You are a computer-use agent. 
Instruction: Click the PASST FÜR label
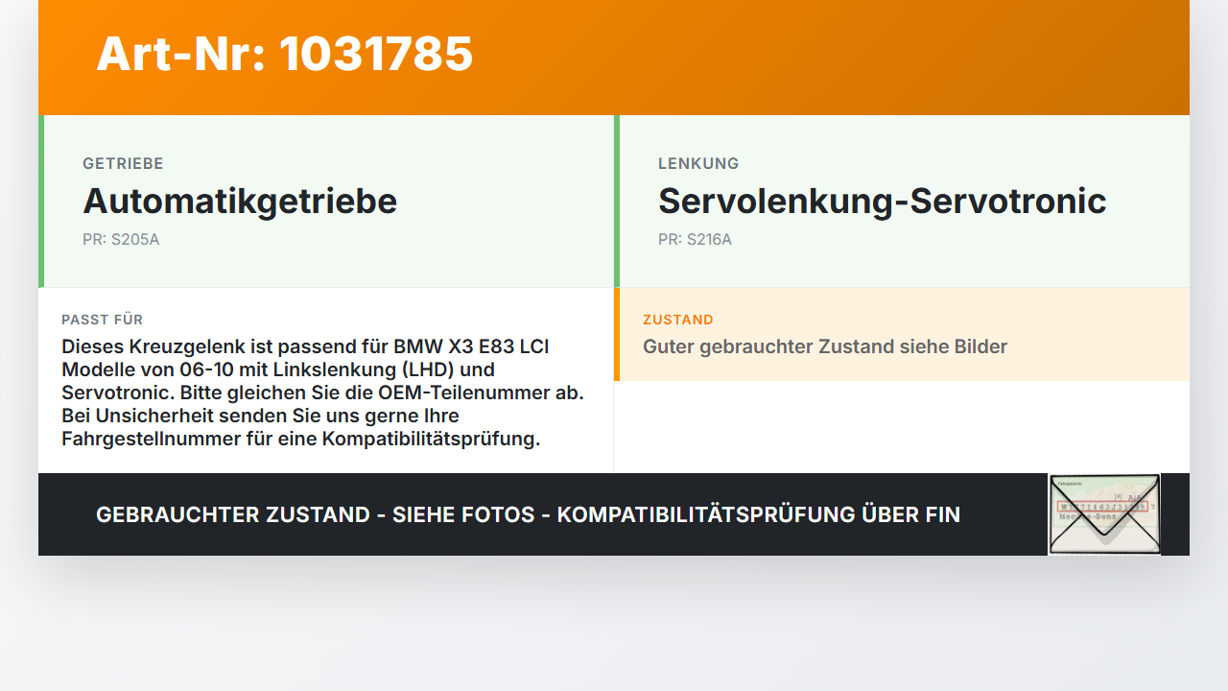point(102,320)
